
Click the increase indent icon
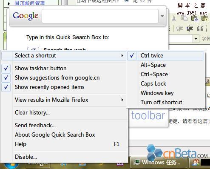pyautogui.click(x=190, y=28)
